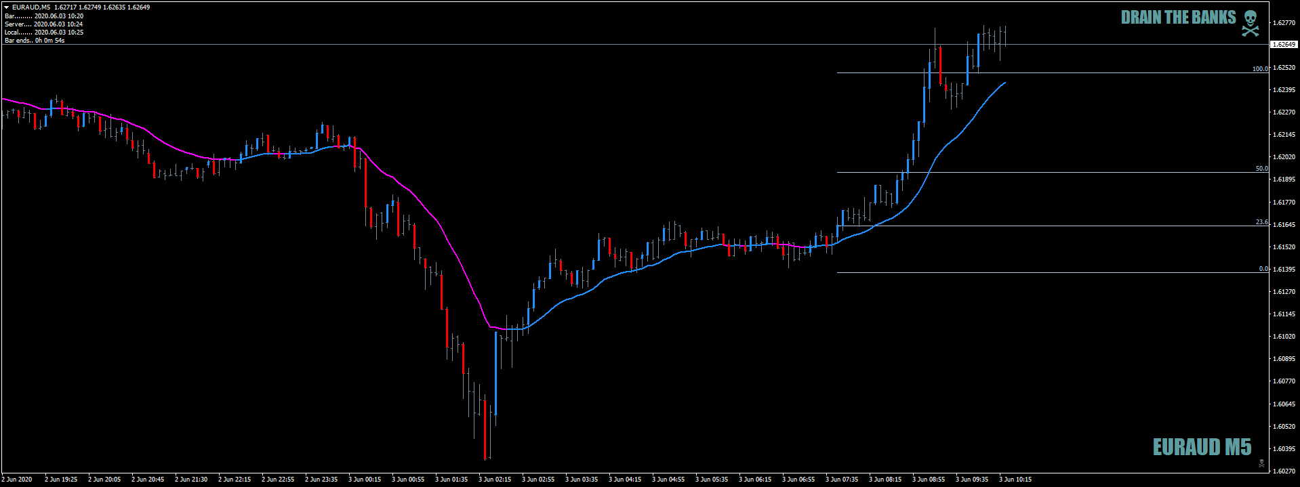Click the 1.62520 price scale label
The width and height of the screenshot is (1300, 487).
(1284, 68)
